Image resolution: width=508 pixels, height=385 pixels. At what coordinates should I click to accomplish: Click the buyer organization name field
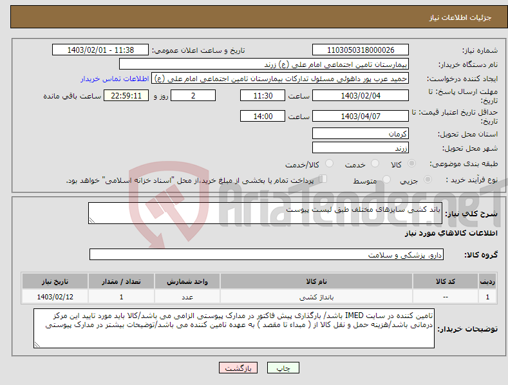tap(264, 64)
